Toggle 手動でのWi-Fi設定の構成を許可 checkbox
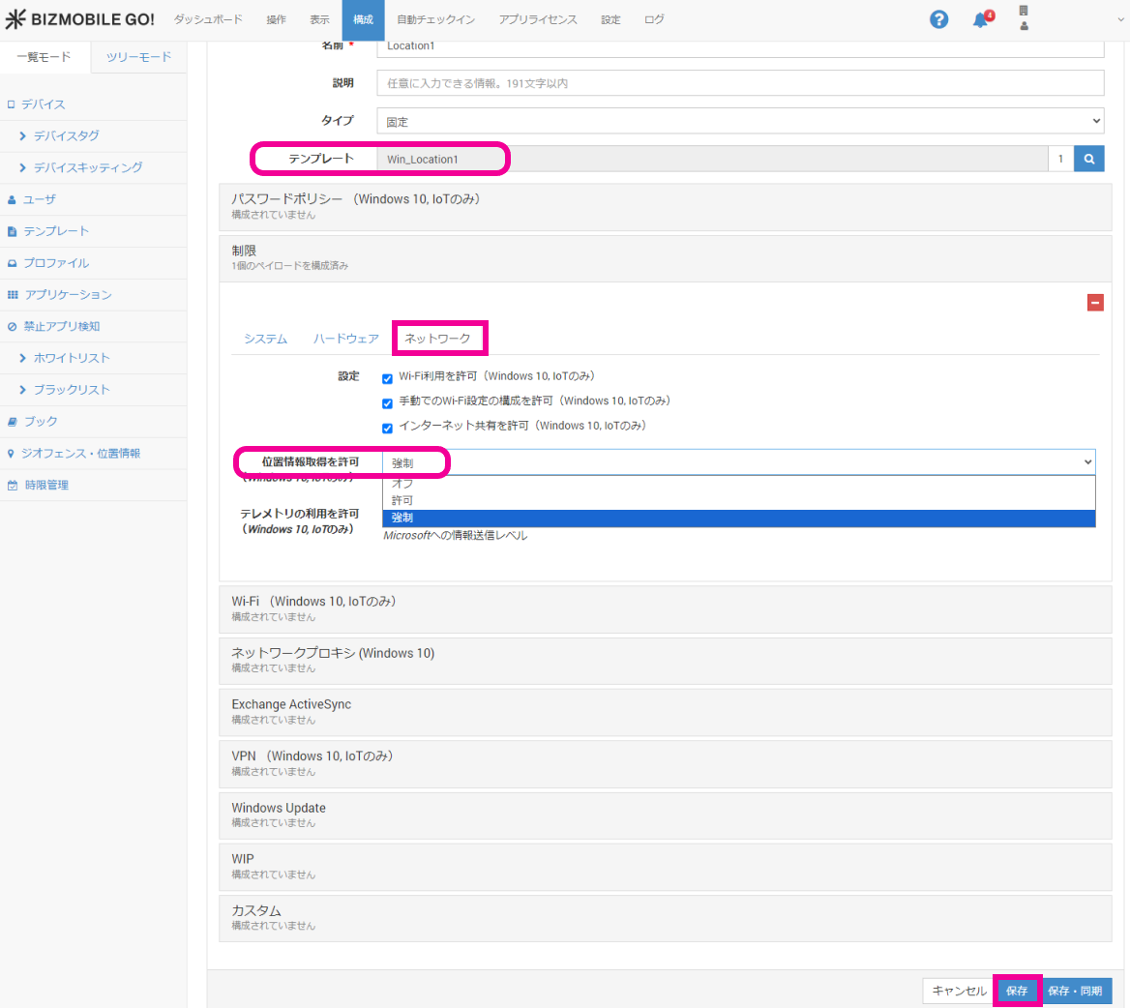The width and height of the screenshot is (1130, 1008). point(387,402)
